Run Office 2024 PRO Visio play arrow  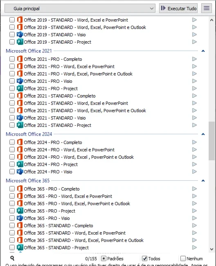(194, 172)
